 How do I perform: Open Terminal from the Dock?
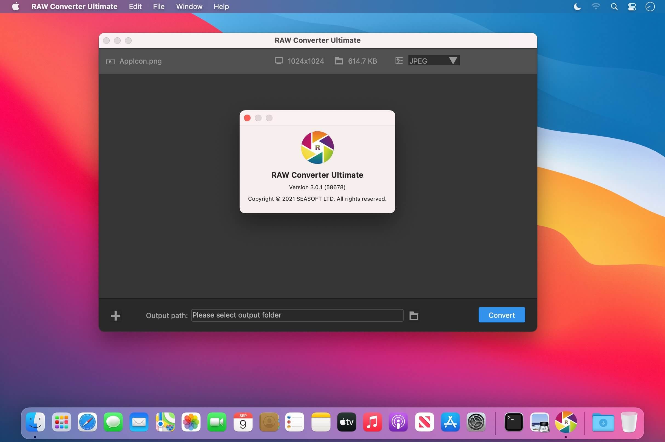coord(514,422)
